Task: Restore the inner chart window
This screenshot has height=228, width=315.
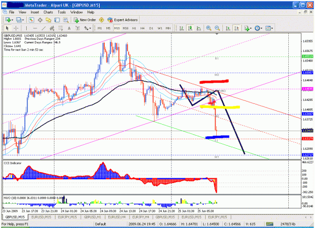Action: point(305,12)
